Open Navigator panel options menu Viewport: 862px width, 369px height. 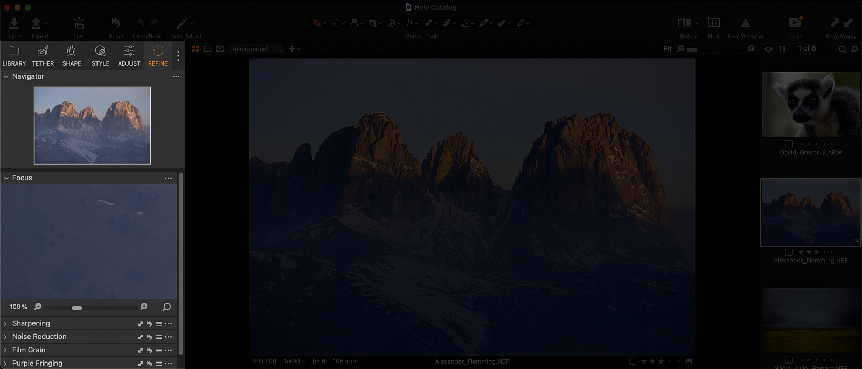[x=176, y=77]
